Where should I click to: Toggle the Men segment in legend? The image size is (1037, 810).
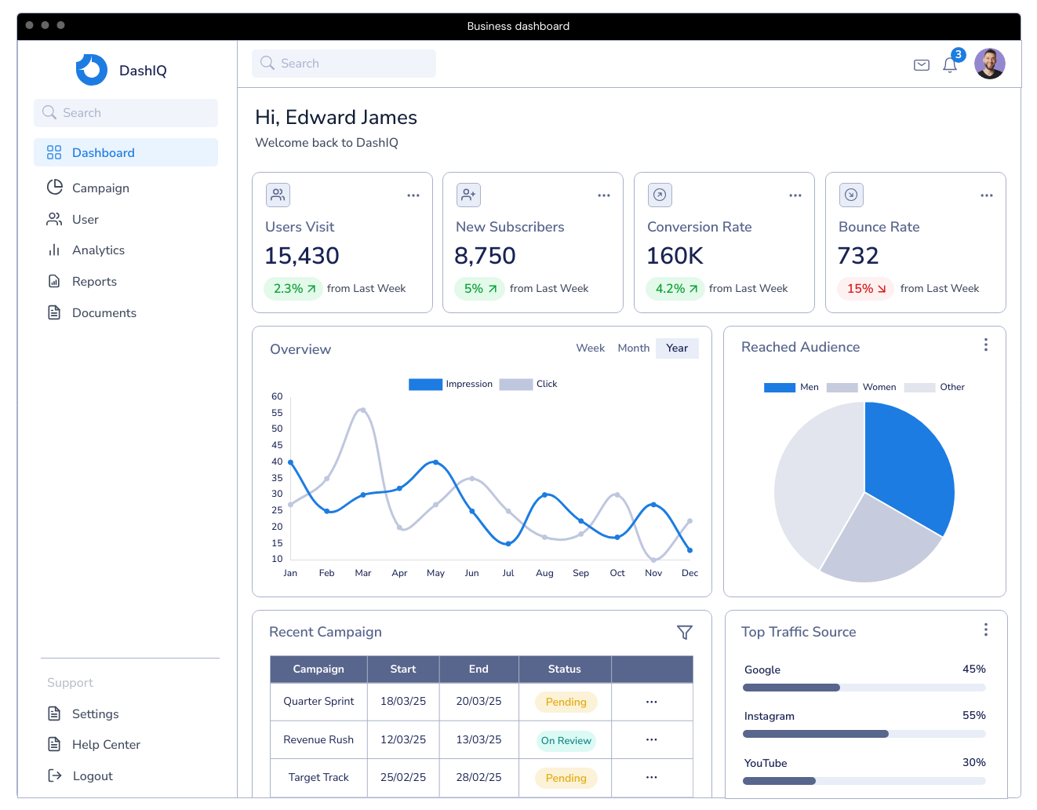tap(791, 387)
